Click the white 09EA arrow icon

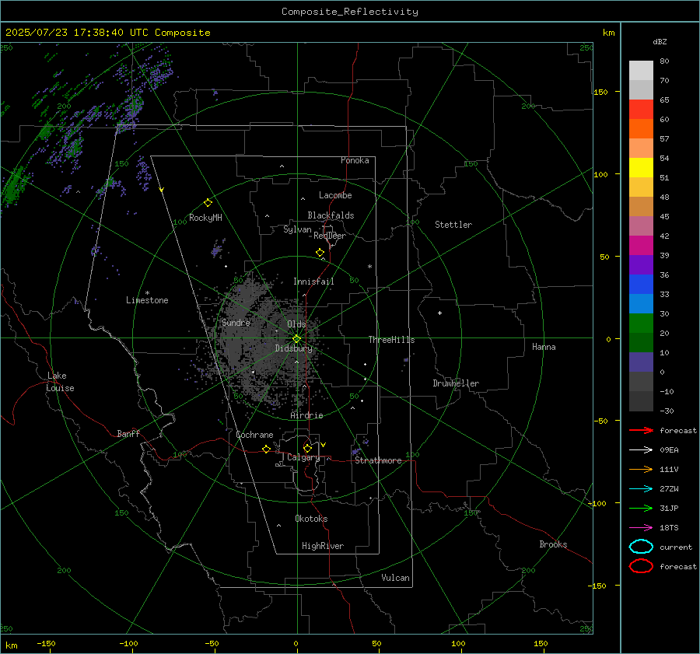click(x=641, y=449)
